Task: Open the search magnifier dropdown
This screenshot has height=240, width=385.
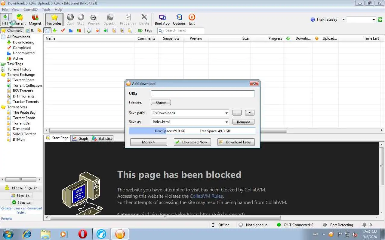Action: click(x=161, y=30)
